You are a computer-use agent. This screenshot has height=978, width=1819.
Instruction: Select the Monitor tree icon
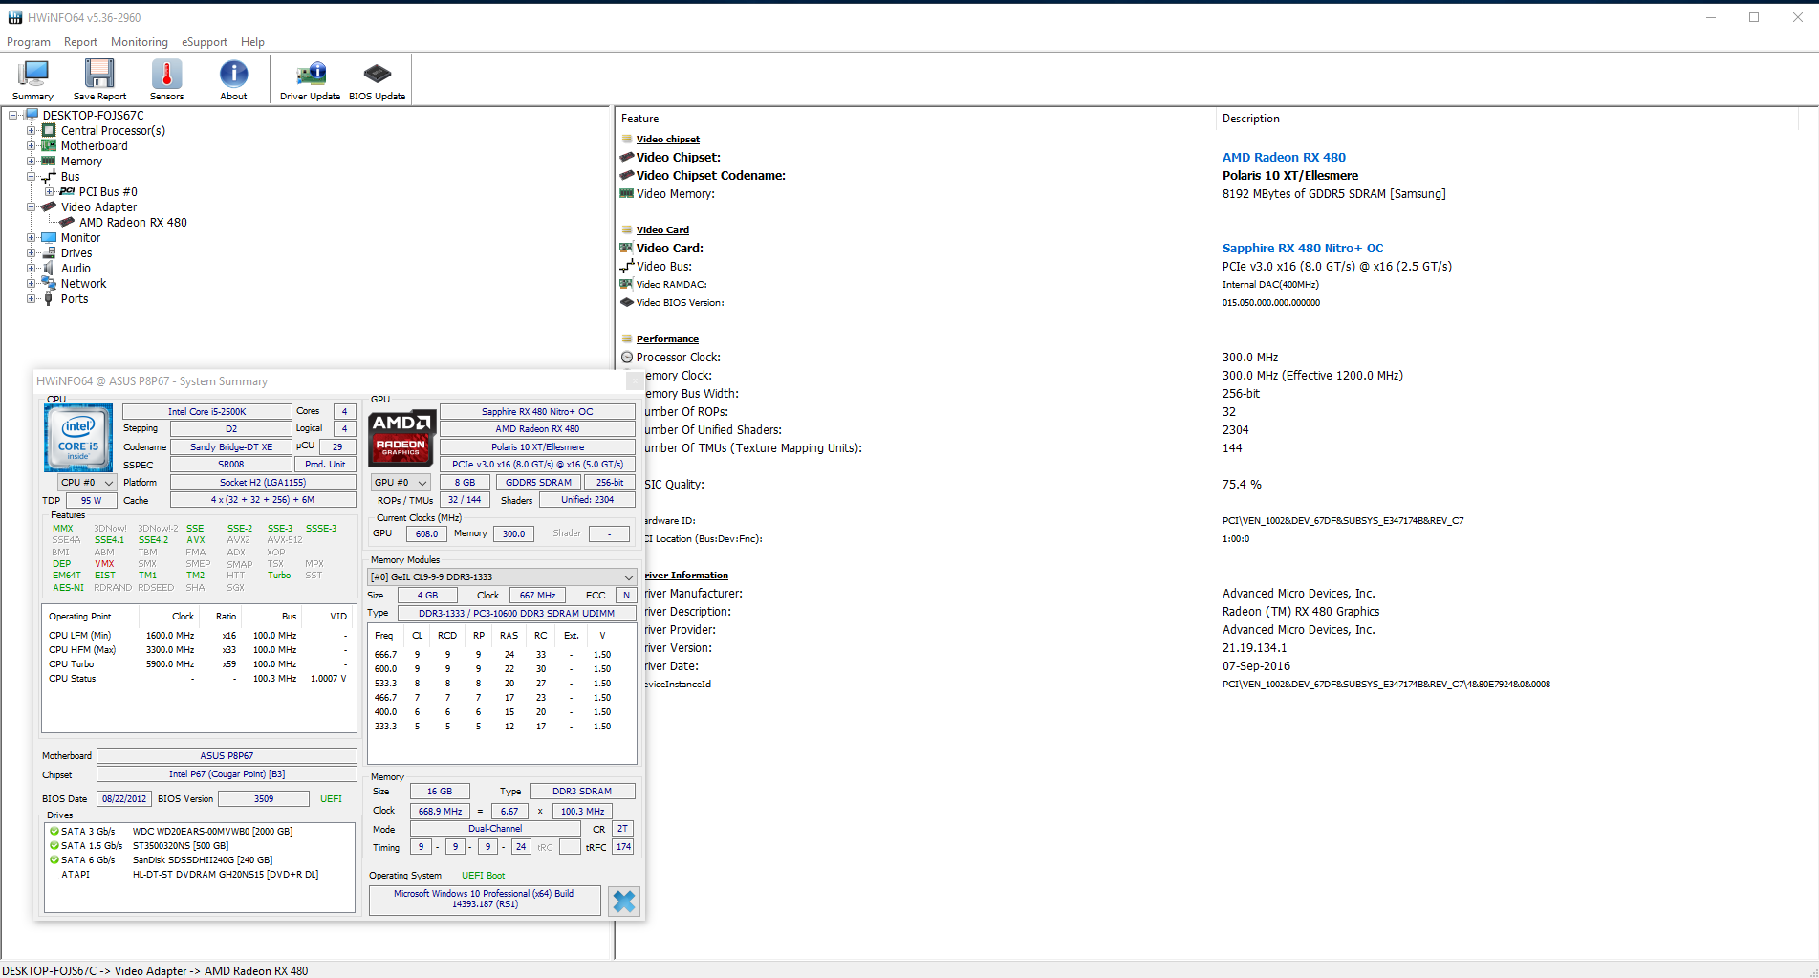pos(49,238)
